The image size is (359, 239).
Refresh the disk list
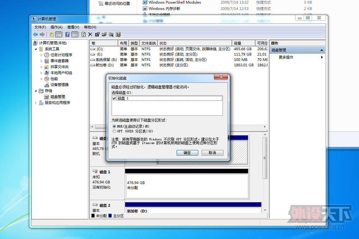tap(84, 34)
